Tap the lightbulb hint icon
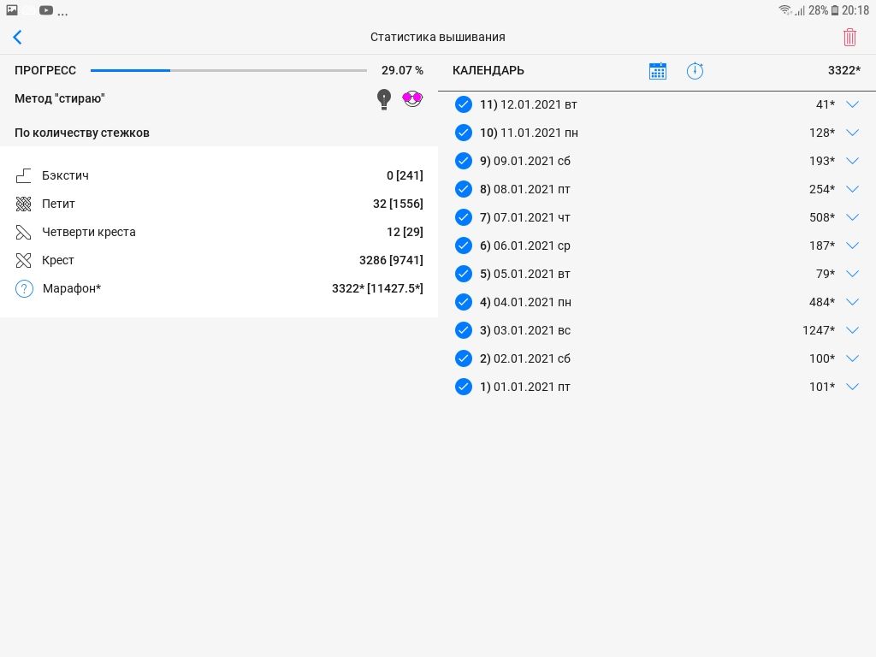 point(384,99)
